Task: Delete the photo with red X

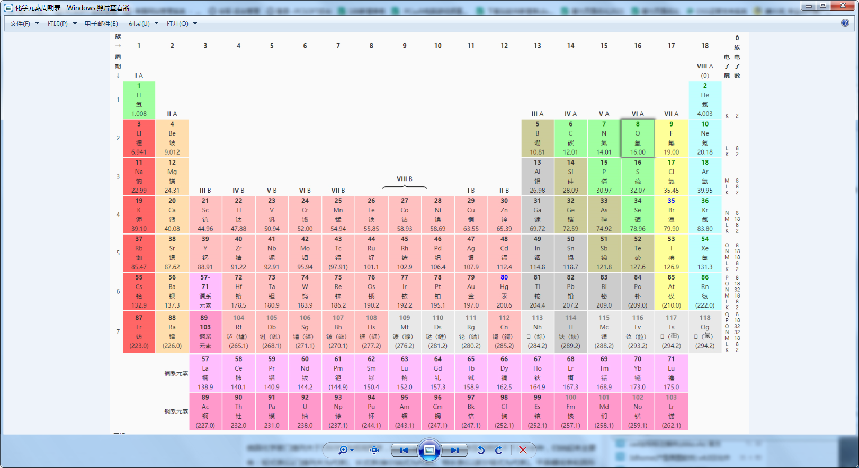Action: tap(523, 450)
